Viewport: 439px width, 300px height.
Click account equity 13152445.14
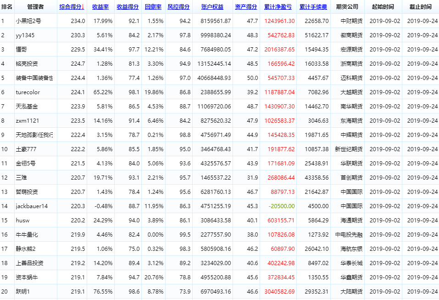point(214,64)
